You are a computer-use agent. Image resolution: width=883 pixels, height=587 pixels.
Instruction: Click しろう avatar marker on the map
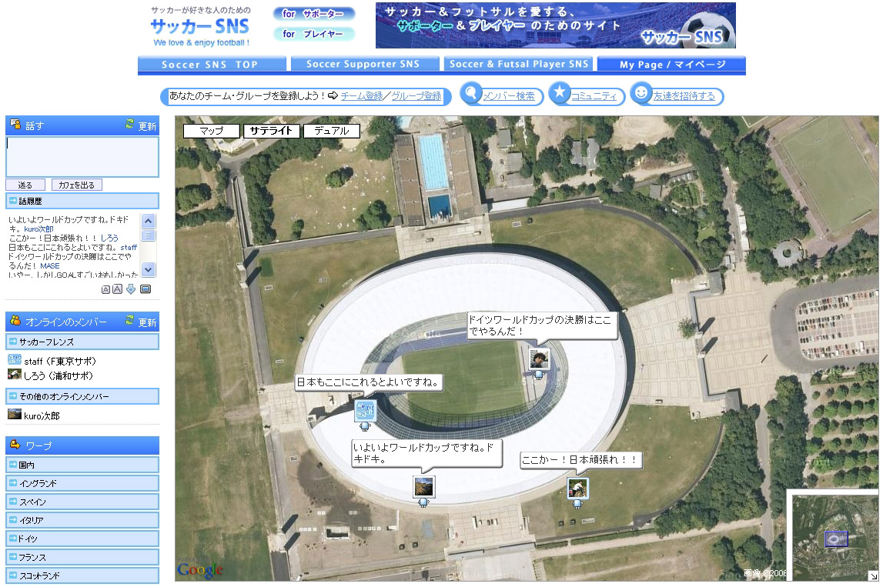click(x=578, y=488)
